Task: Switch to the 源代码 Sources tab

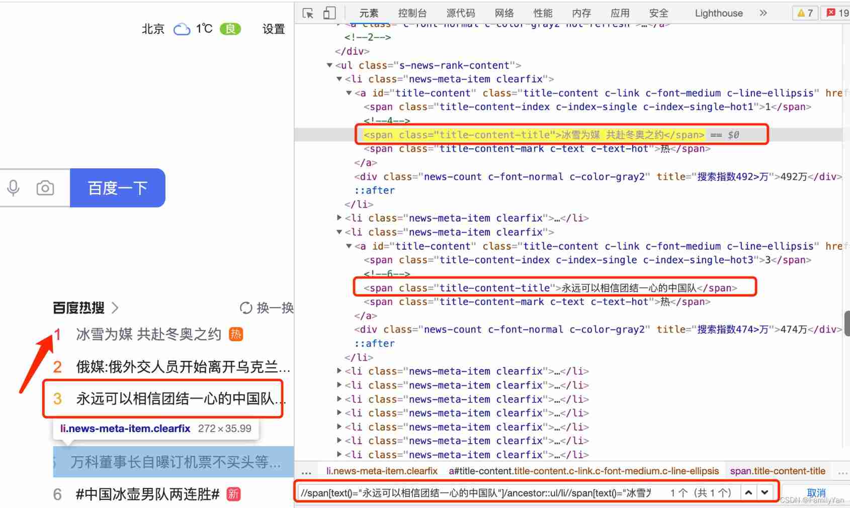Action: click(x=461, y=13)
